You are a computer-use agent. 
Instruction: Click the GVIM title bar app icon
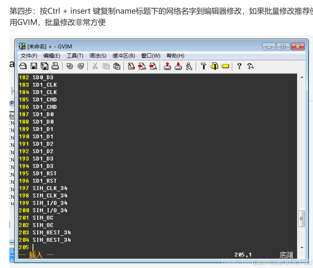(22, 46)
